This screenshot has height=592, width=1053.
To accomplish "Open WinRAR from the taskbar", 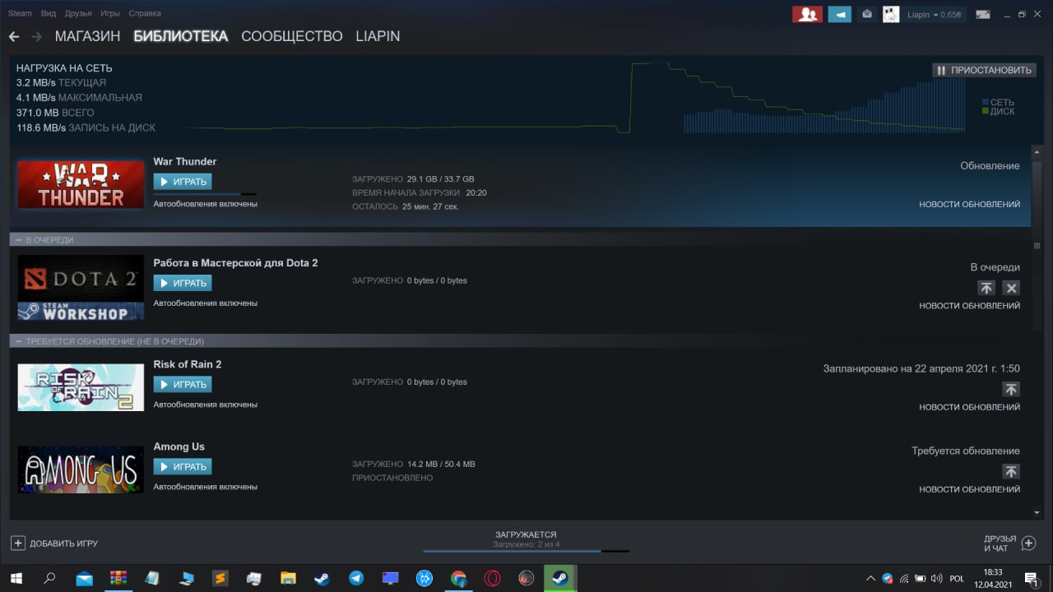I will point(118,578).
